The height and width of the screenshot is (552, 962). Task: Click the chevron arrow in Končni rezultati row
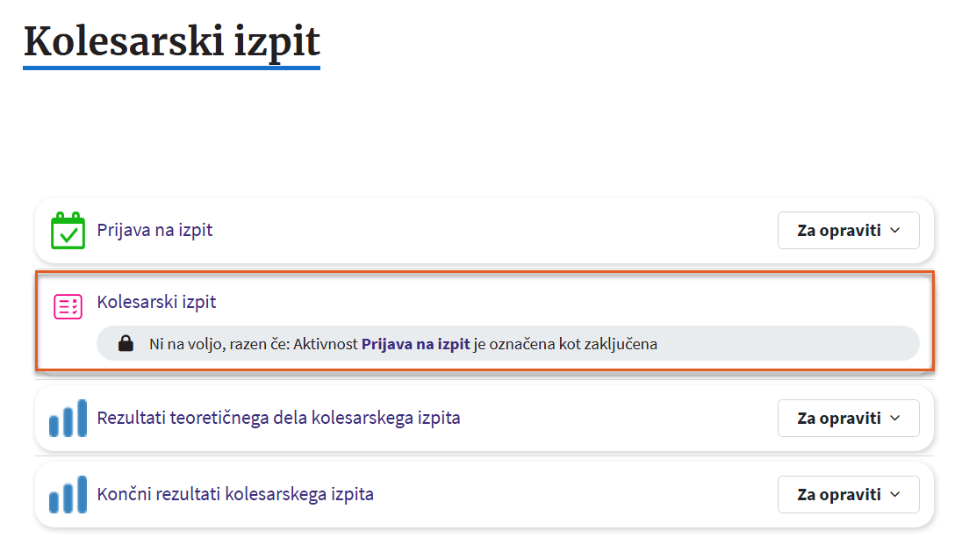click(x=895, y=495)
